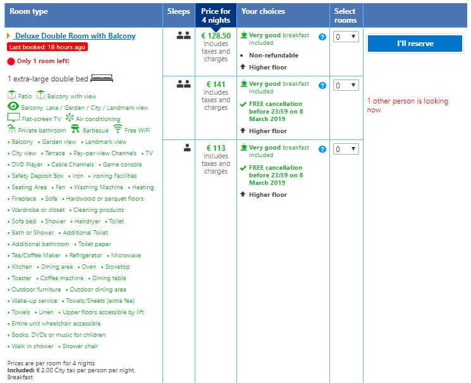Click the Your choices column header
Viewport: 471px width, 383px height.
click(263, 11)
